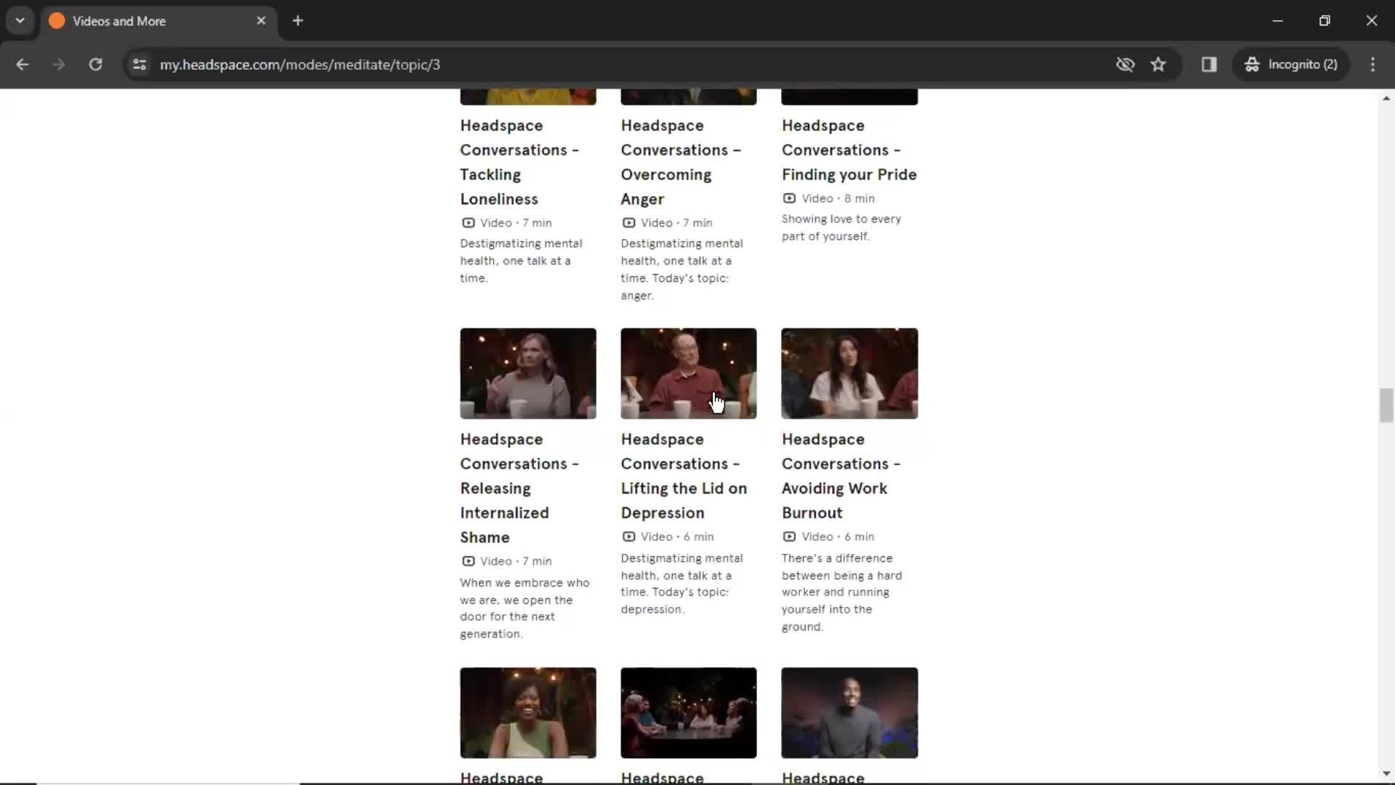Open the browser side panel
Image resolution: width=1395 pixels, height=785 pixels.
click(x=1209, y=65)
